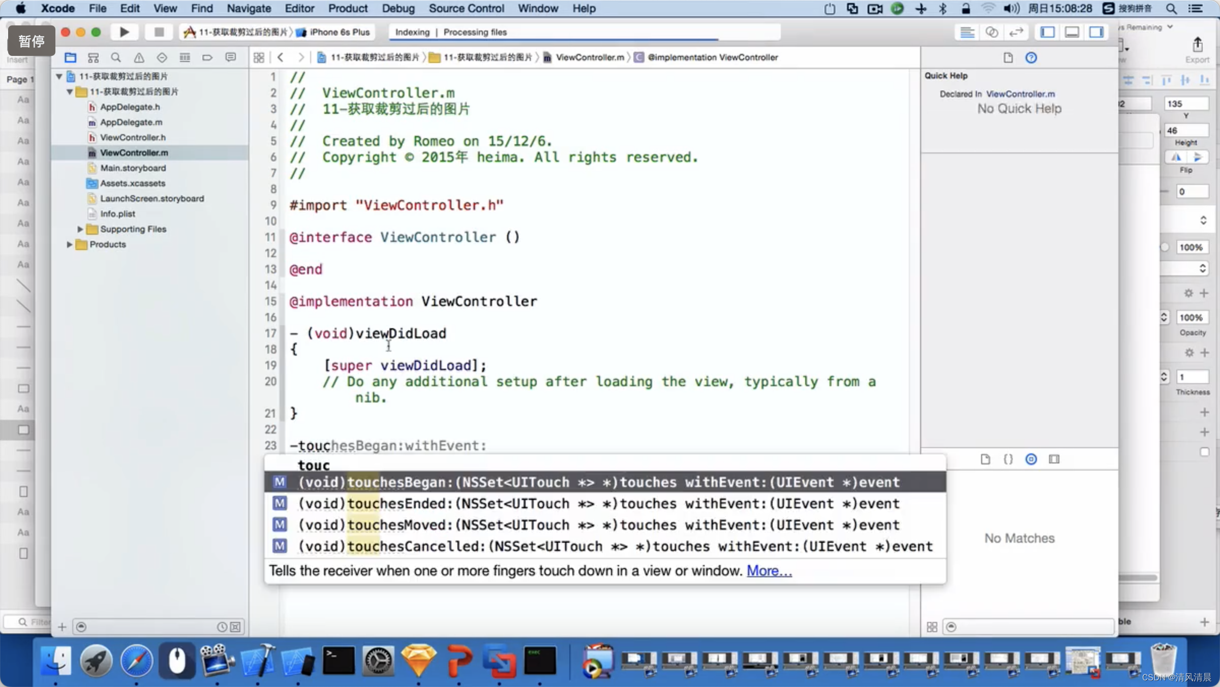
Task: Show the Media library icon
Action: [x=1054, y=459]
